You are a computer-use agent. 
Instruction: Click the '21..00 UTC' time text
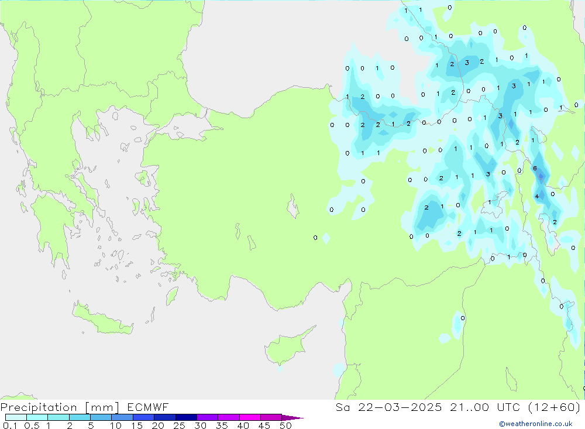coord(485,407)
